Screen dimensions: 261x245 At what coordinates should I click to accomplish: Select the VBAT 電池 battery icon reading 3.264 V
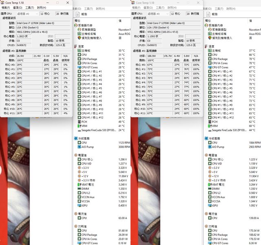[x=210, y=184]
